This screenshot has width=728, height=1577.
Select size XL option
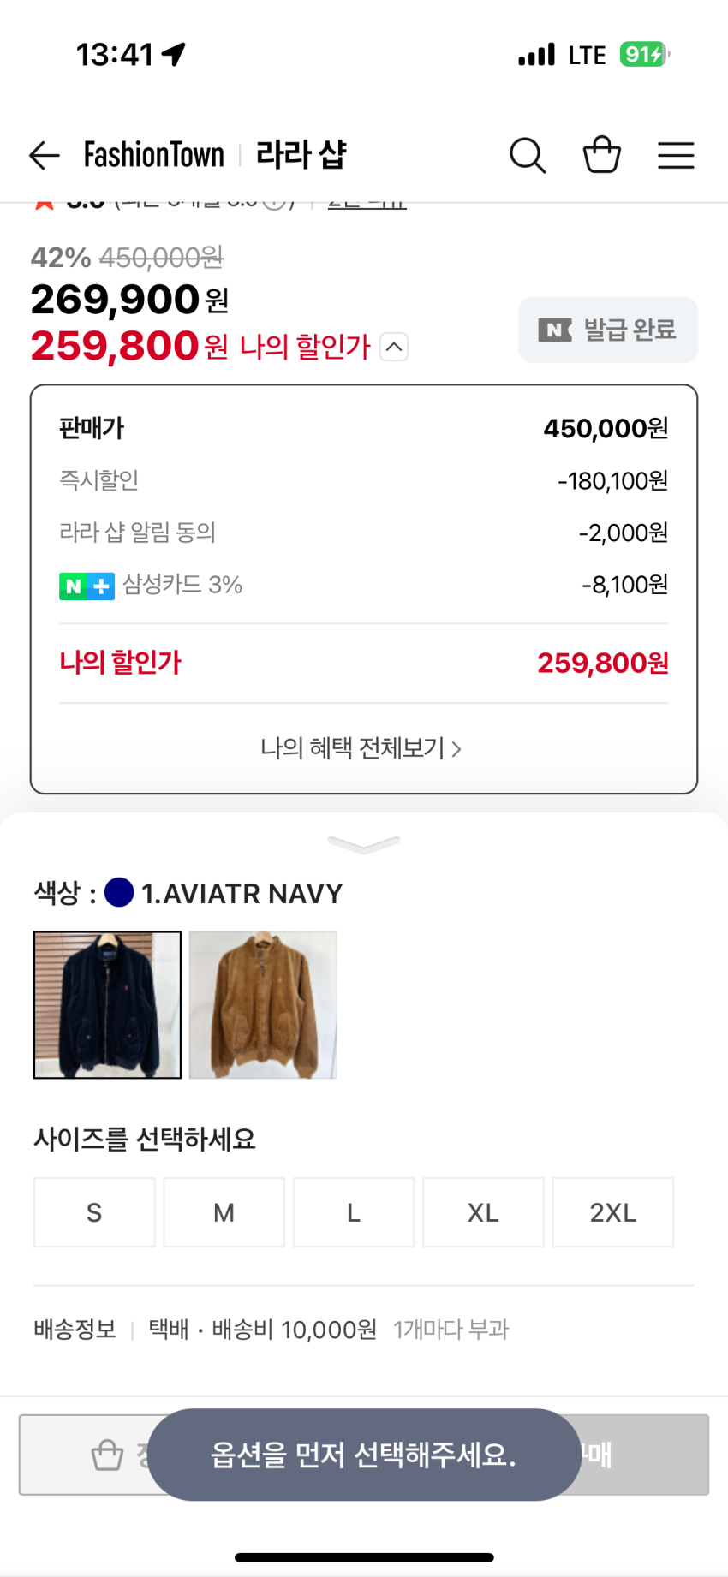483,1212
